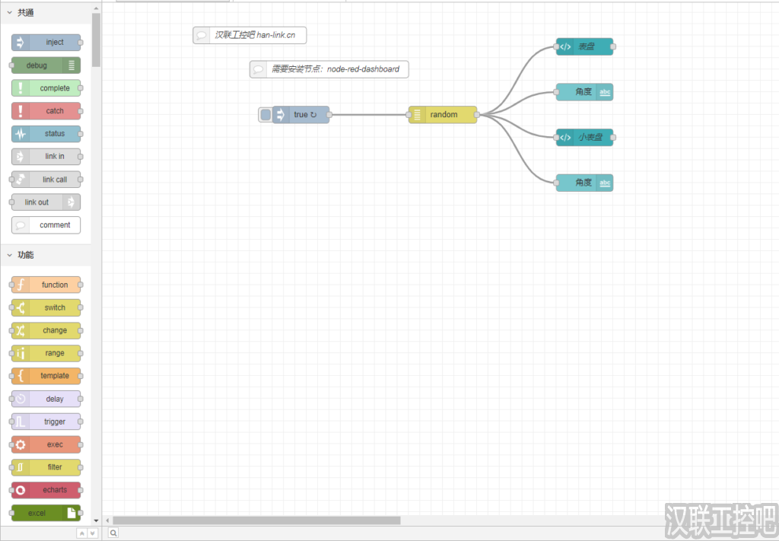This screenshot has width=779, height=541.
Task: Collapse the 功能 palette category
Action: pos(10,255)
